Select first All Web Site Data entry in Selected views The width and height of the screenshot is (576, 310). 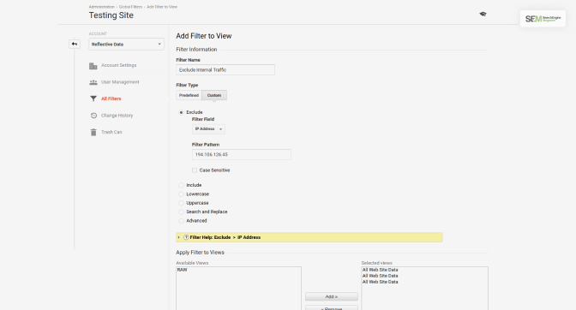pos(381,270)
